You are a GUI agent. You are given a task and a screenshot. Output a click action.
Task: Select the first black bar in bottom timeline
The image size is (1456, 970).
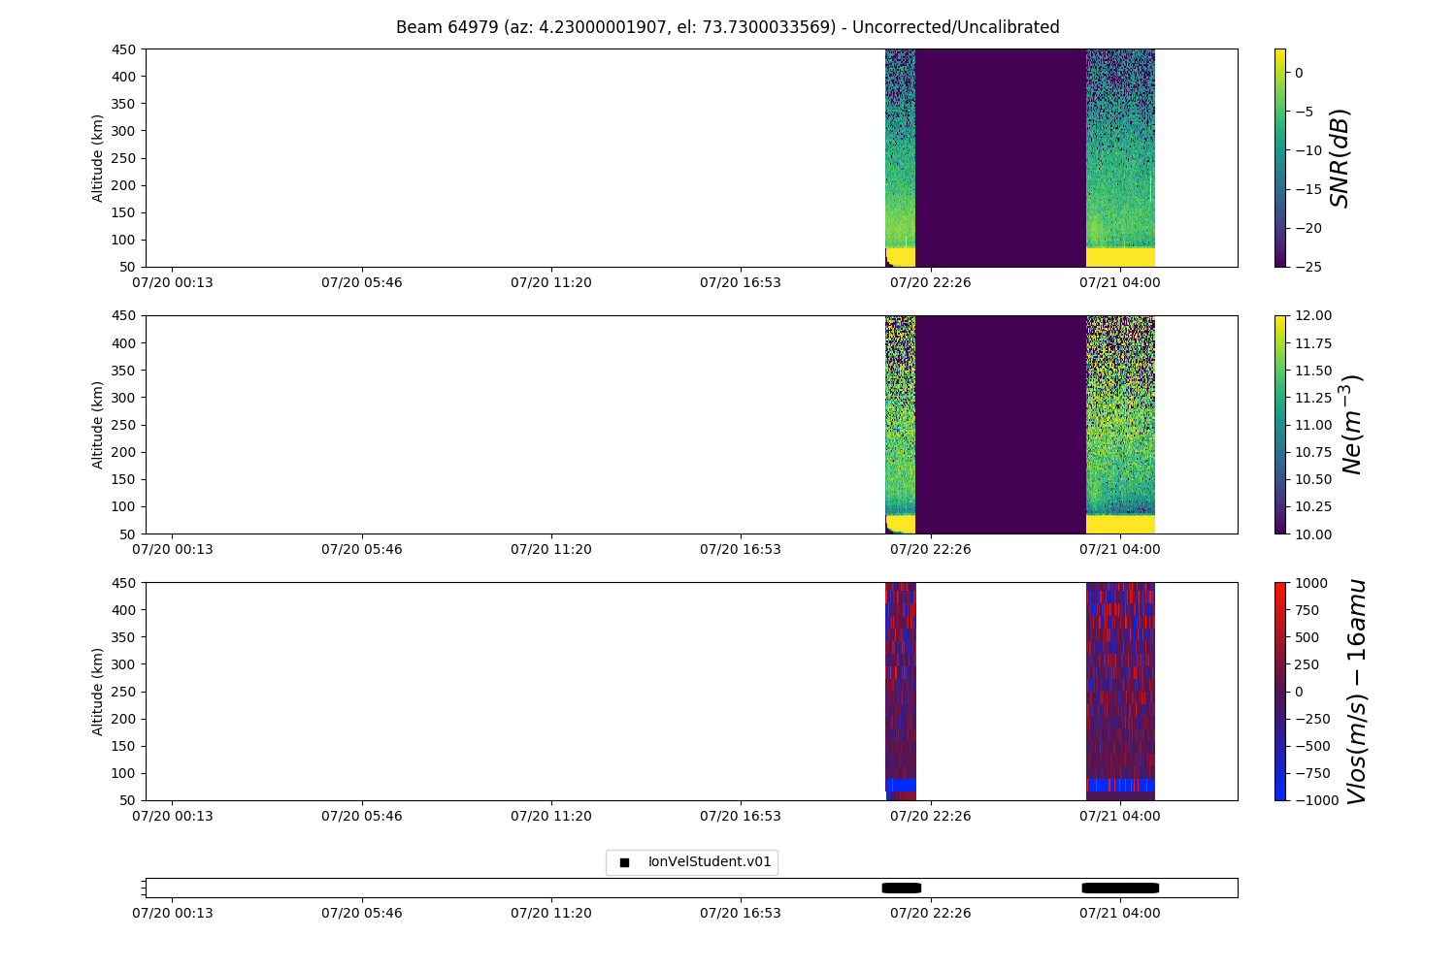901,888
